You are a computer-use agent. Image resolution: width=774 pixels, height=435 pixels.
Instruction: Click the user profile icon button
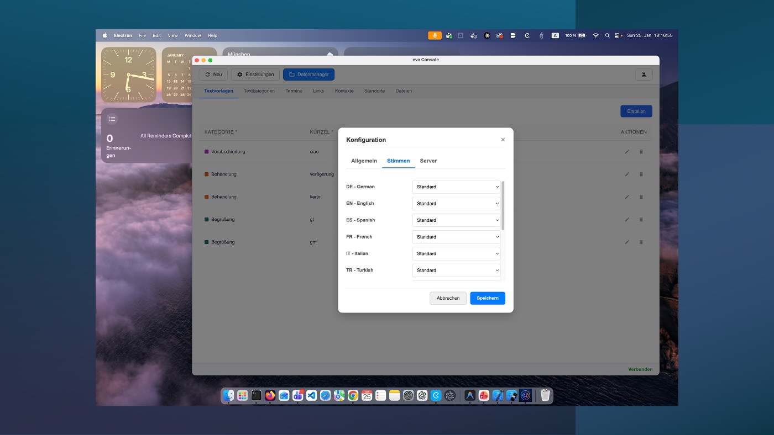644,75
